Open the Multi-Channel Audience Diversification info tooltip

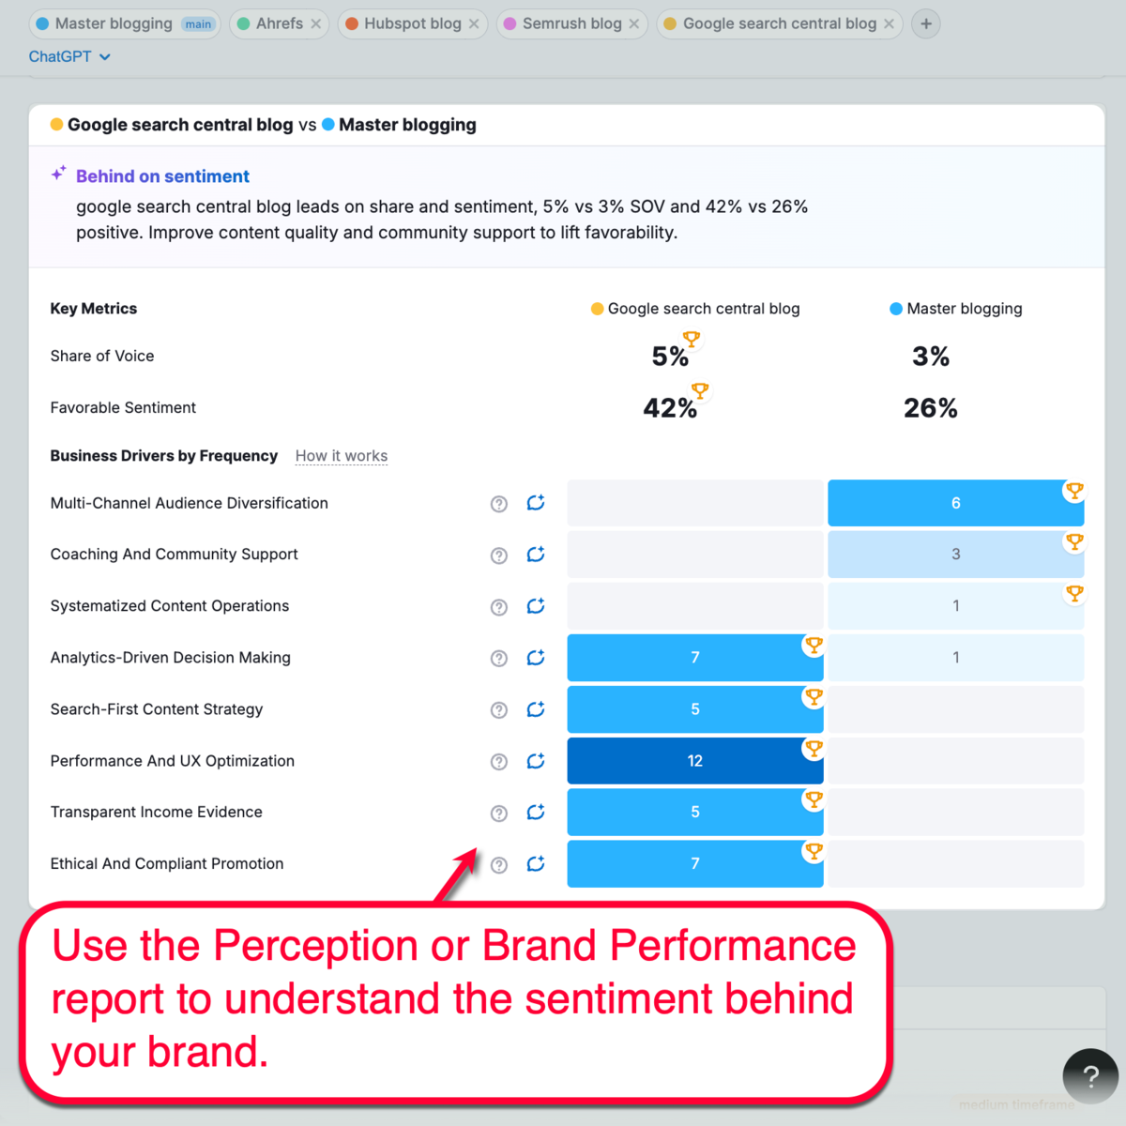[498, 503]
